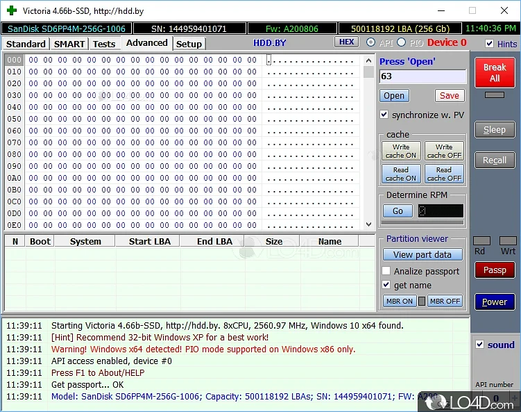This screenshot has width=521, height=412.
Task: Click the red Passp button
Action: [x=495, y=270]
